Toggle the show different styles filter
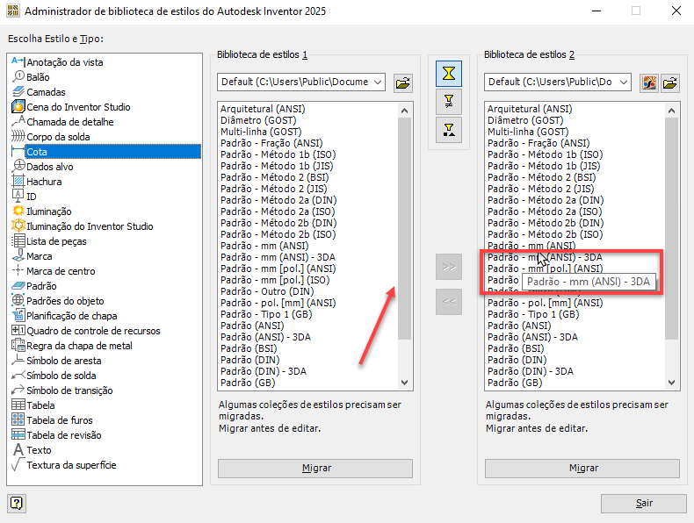Screen dimensions: 694x523 click(449, 102)
